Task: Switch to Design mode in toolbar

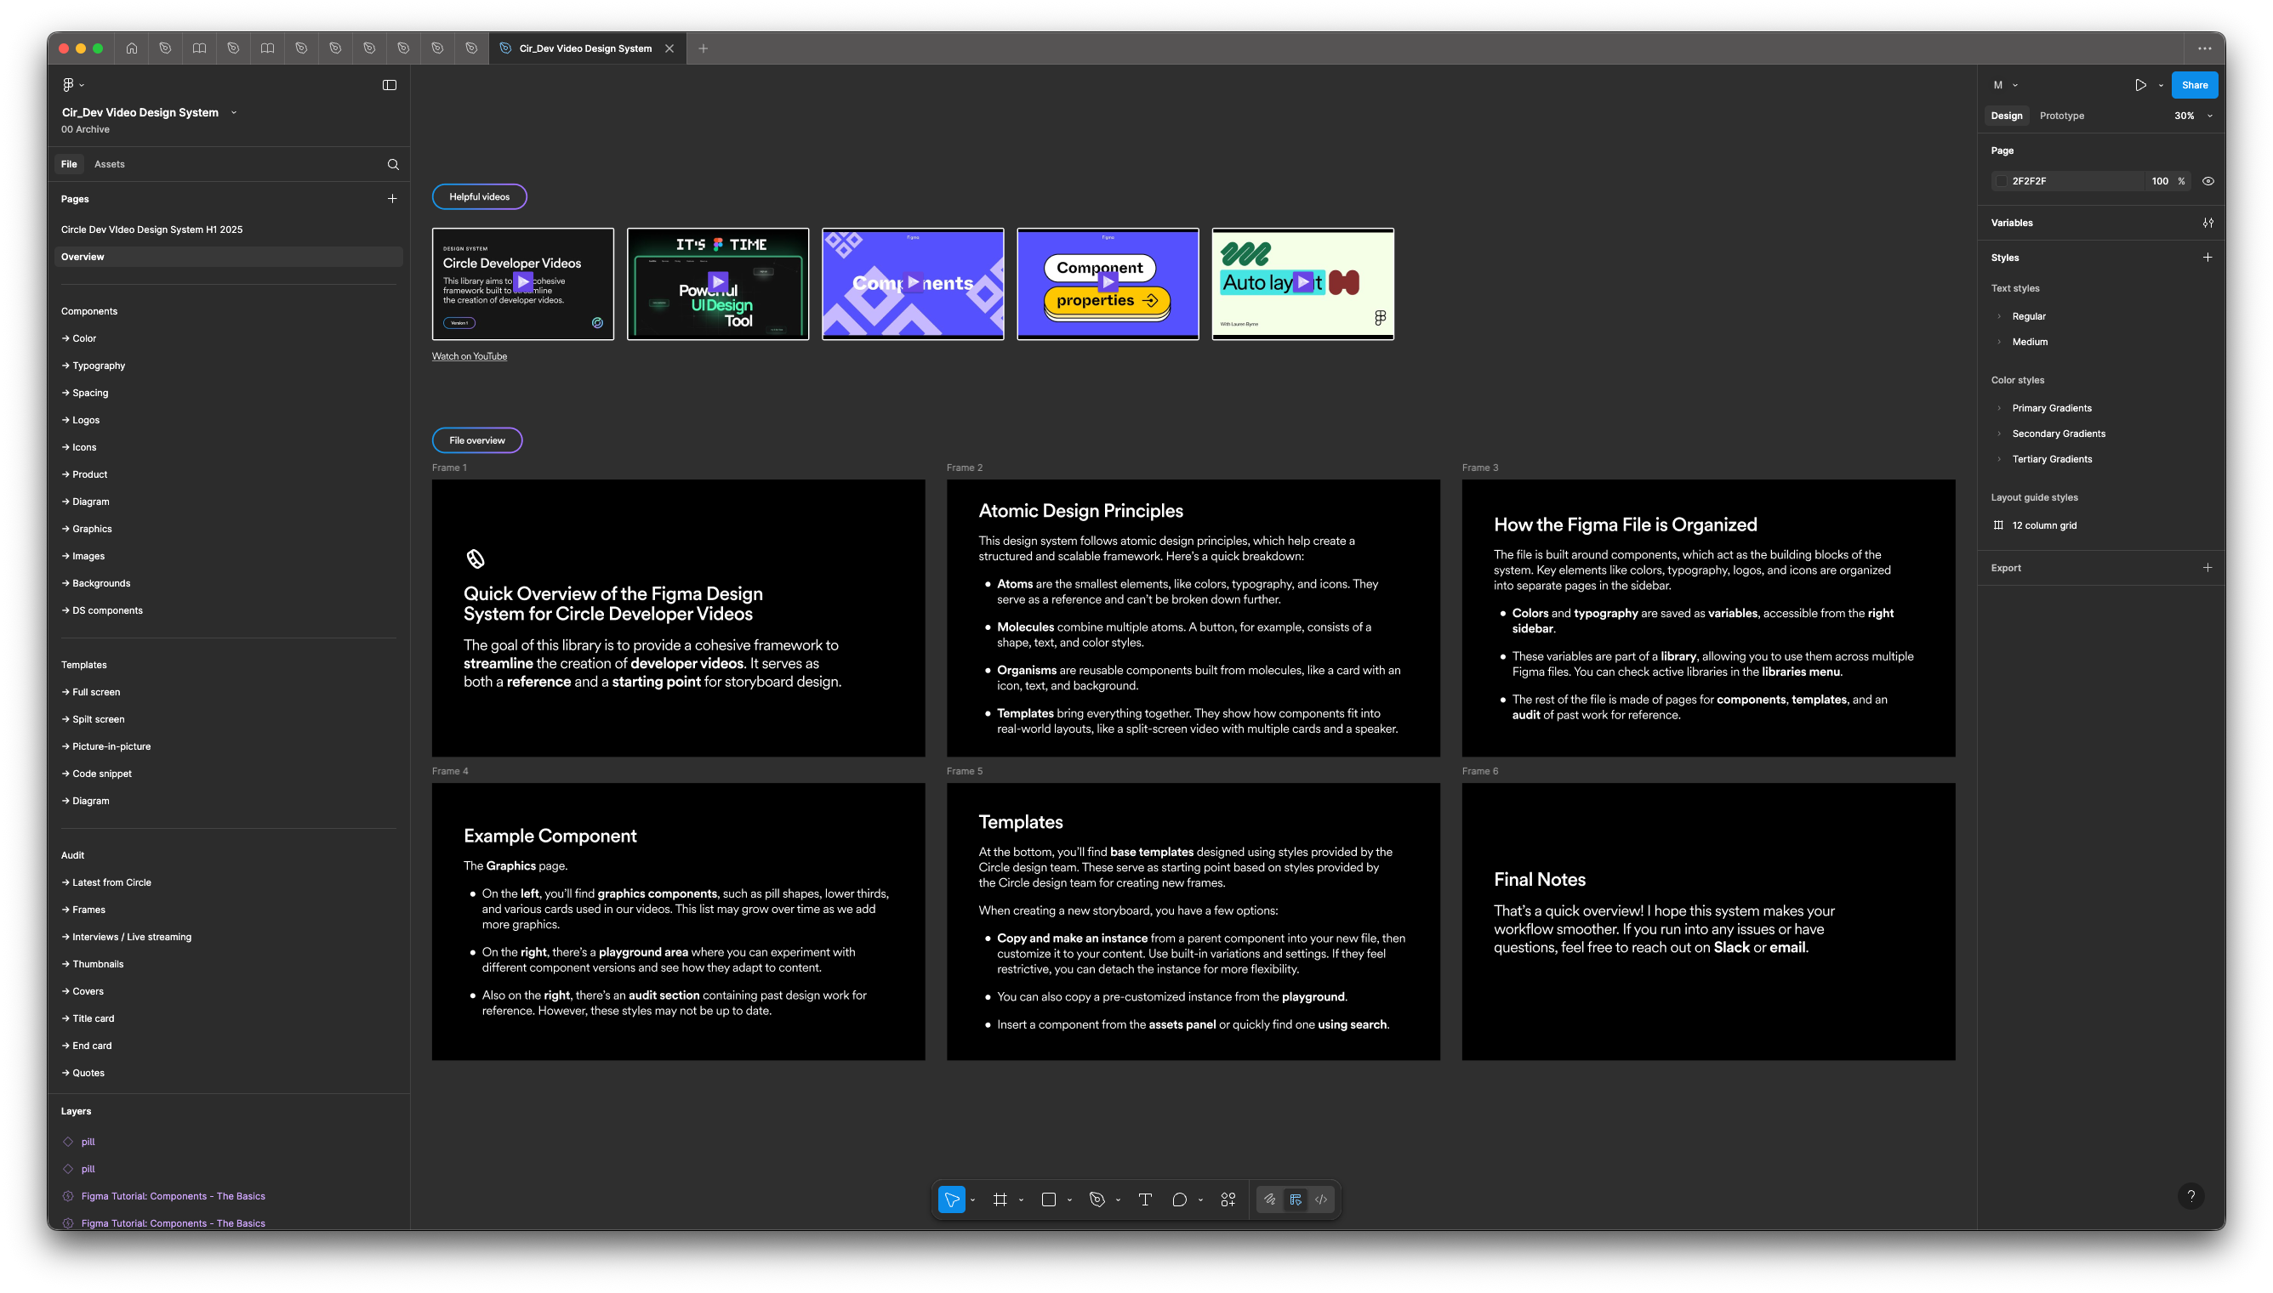Action: coord(1296,1199)
